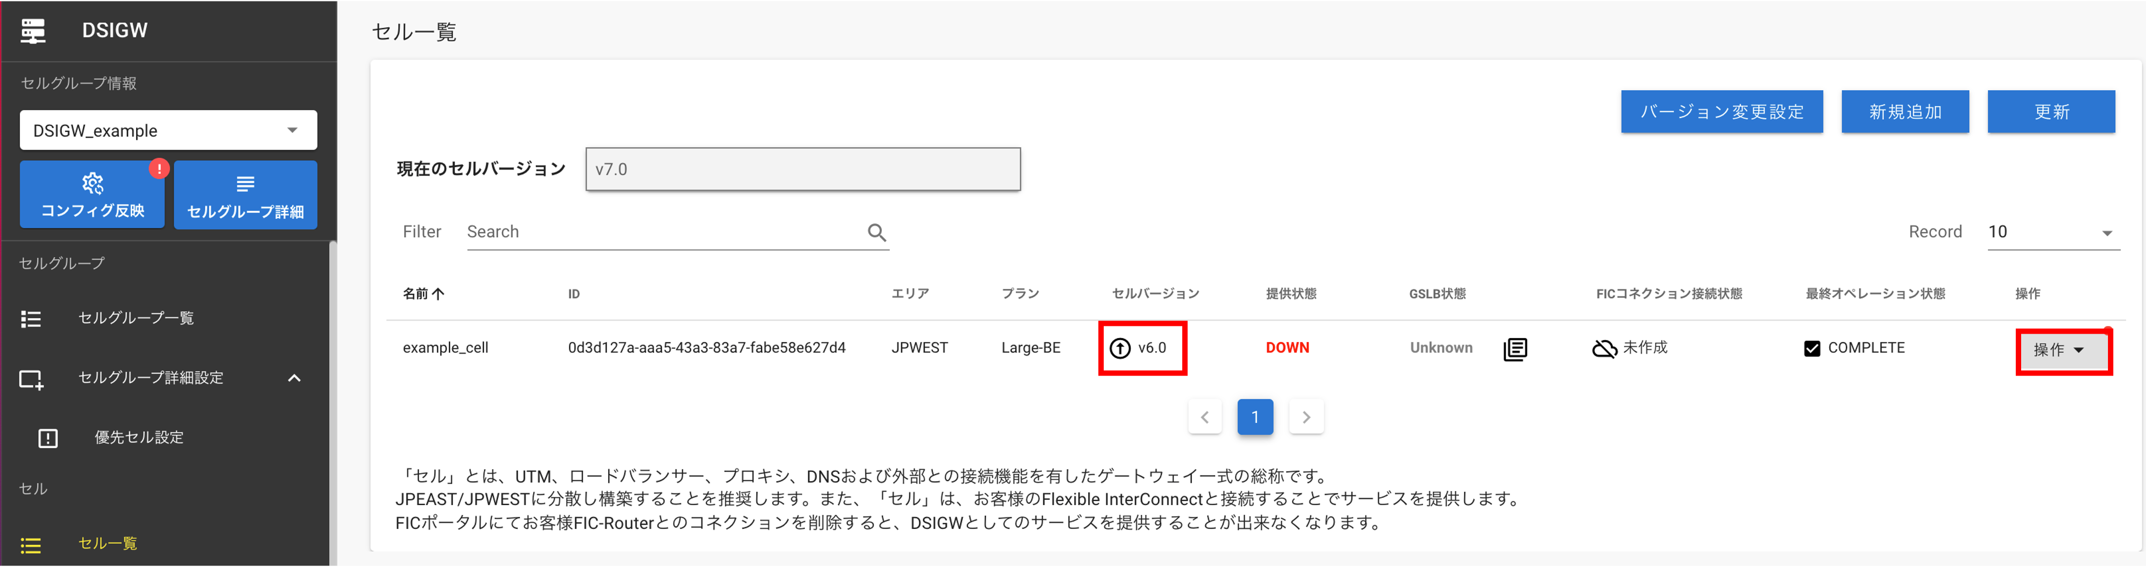Click the GSLB状態 column header
Screen dimensions: 2146x567
(1437, 294)
